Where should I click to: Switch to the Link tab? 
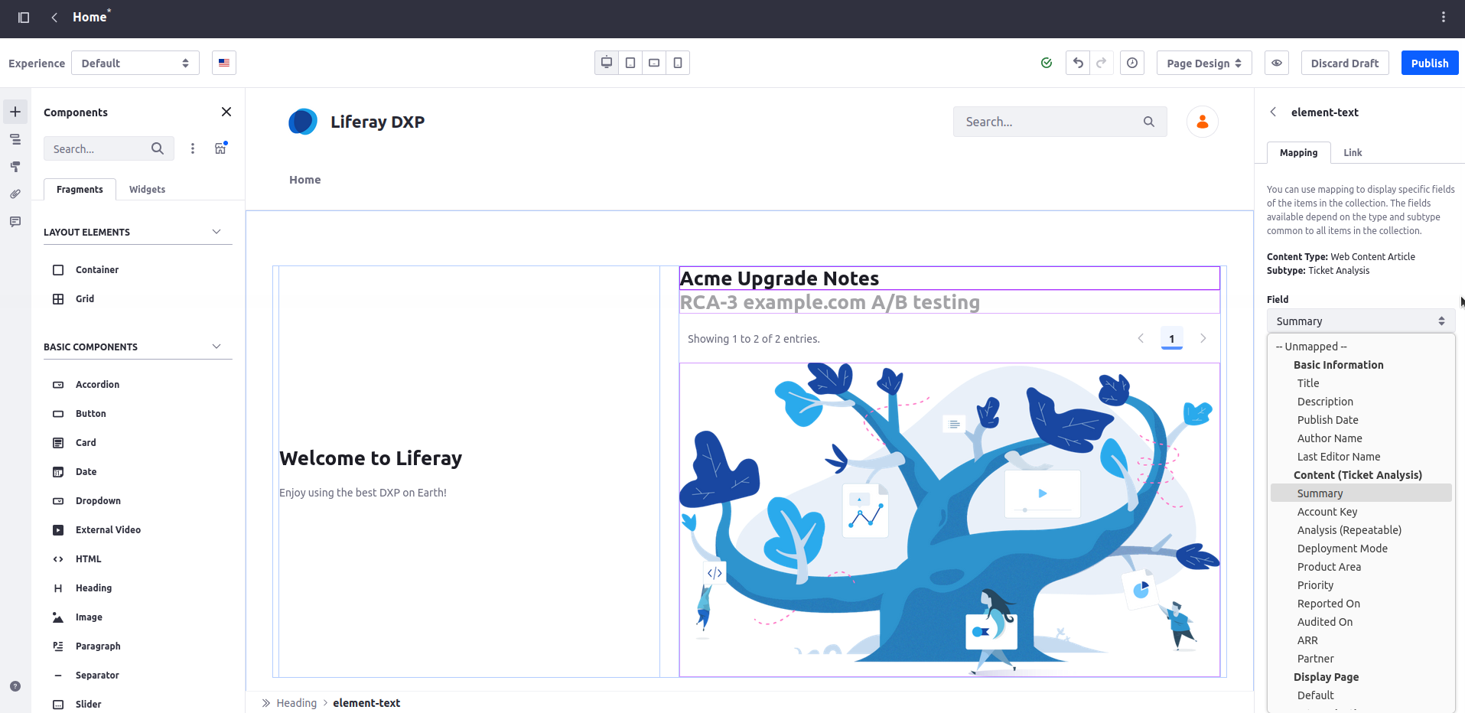[x=1353, y=152]
